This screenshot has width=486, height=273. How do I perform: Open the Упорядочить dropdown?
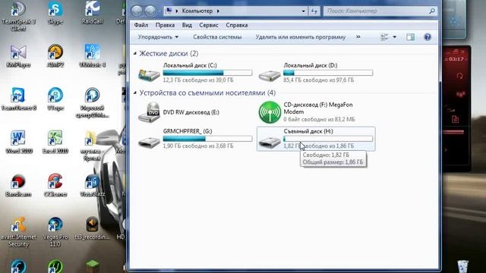158,37
